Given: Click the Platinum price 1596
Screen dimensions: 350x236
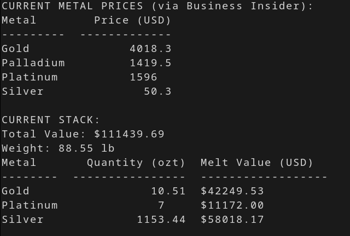Looking at the screenshot, I should click(143, 77).
